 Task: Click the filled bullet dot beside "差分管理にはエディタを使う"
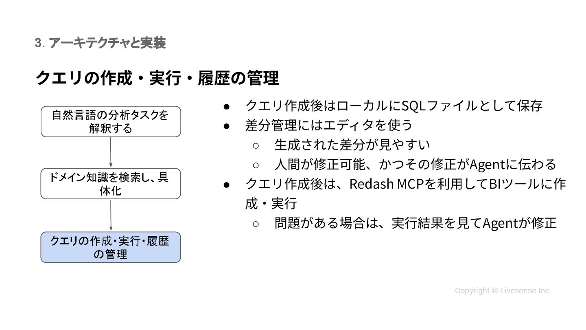(227, 125)
